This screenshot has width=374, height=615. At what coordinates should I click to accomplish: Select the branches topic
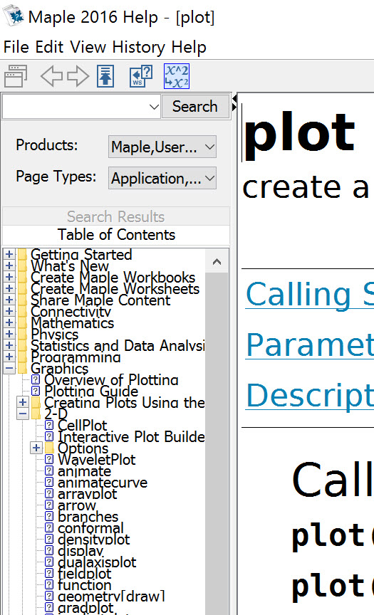click(88, 516)
